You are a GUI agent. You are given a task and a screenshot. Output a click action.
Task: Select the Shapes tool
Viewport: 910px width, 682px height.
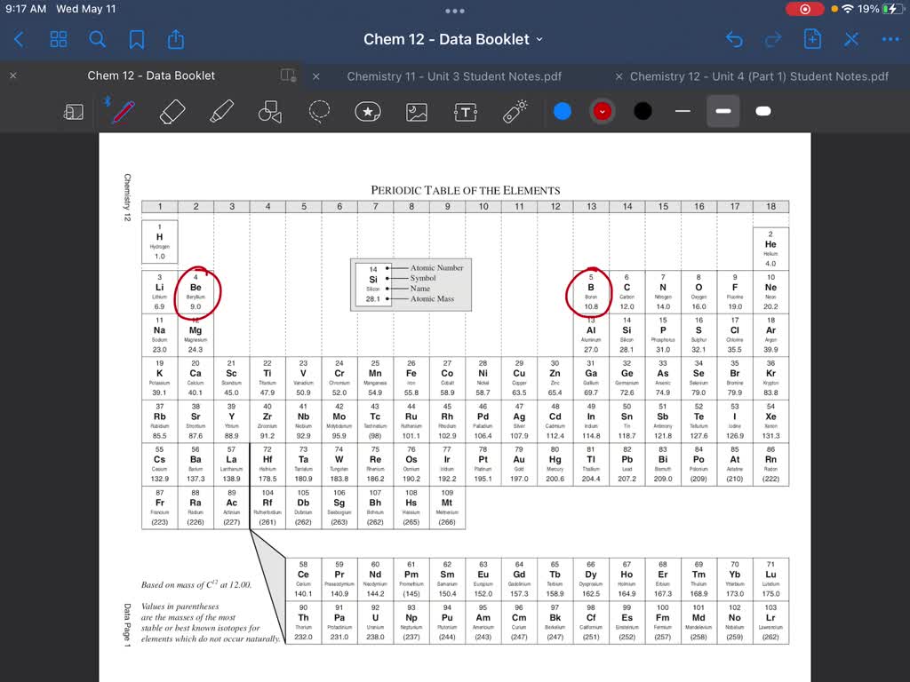[270, 111]
